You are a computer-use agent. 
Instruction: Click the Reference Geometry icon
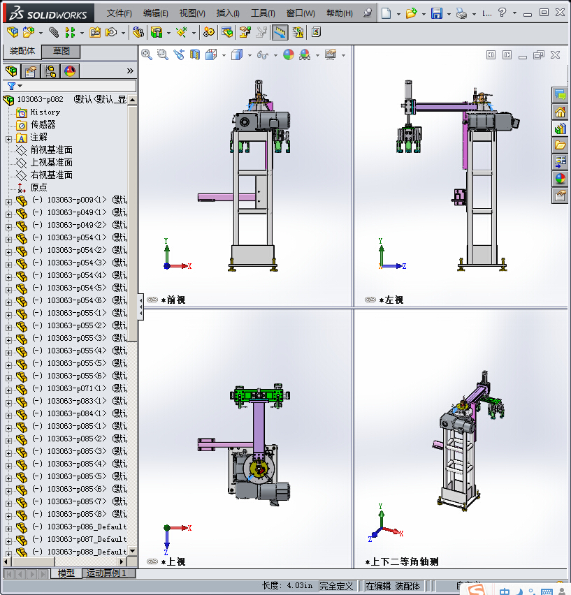[x=182, y=32]
